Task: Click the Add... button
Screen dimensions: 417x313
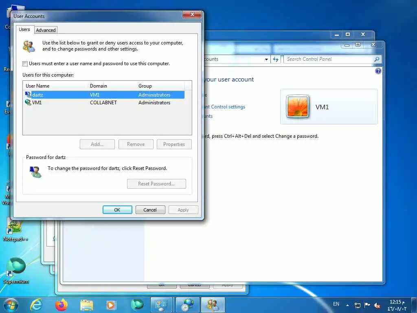Action: 97,144
